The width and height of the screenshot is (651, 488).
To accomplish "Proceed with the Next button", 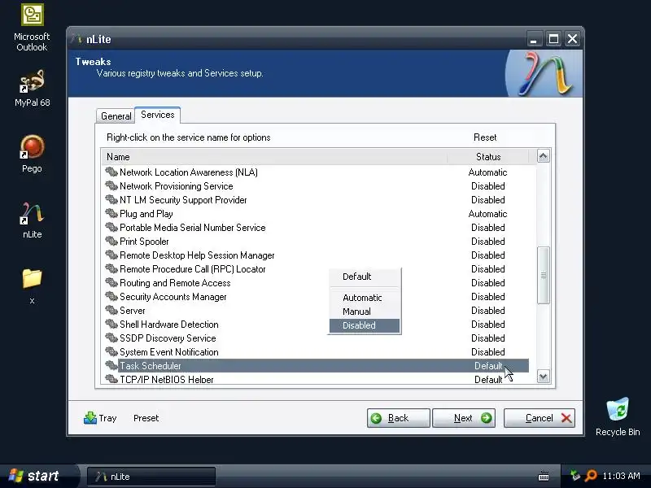I will click(x=464, y=418).
